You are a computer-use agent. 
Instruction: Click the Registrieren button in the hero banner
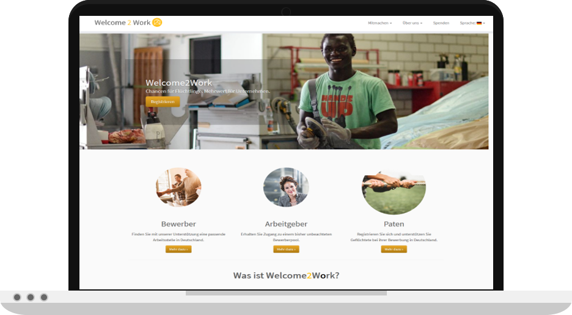[163, 102]
